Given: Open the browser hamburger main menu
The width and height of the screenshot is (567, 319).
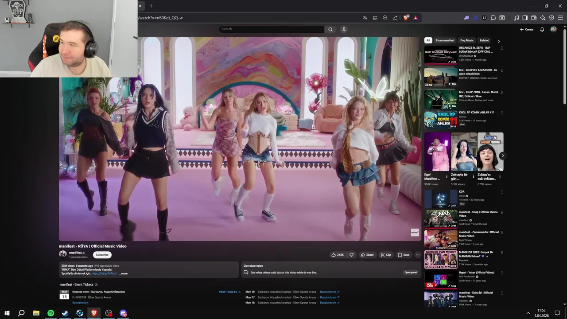Looking at the screenshot, I should pyautogui.click(x=560, y=18).
